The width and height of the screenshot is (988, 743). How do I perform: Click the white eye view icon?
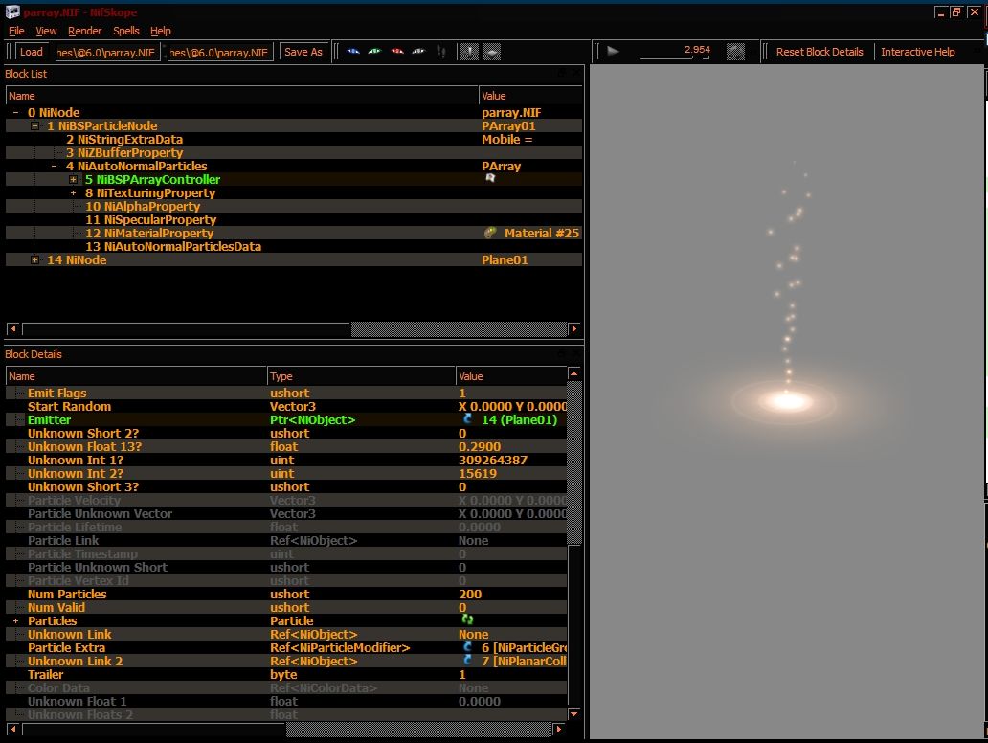[418, 52]
